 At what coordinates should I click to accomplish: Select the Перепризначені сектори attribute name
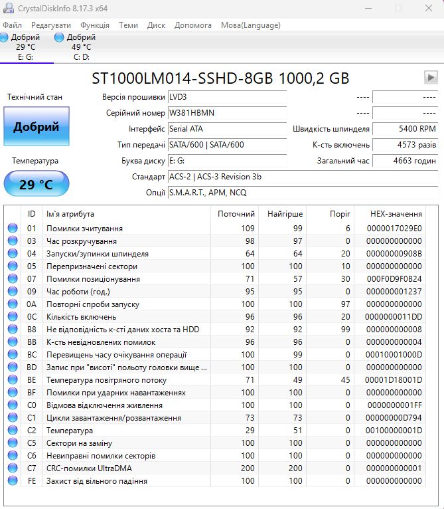click(x=92, y=266)
